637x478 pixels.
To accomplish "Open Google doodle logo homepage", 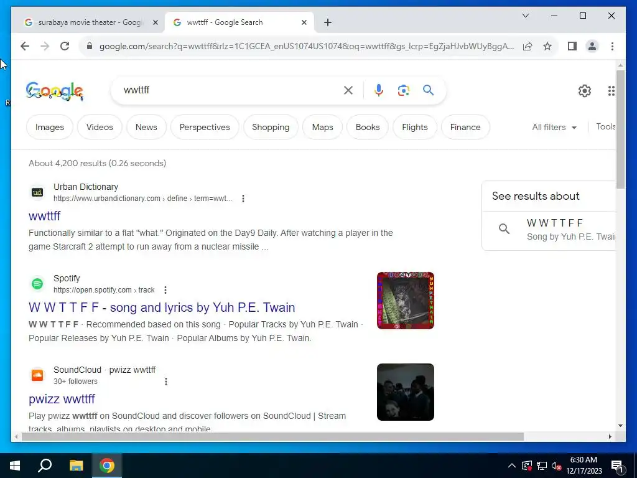I will coord(55,91).
